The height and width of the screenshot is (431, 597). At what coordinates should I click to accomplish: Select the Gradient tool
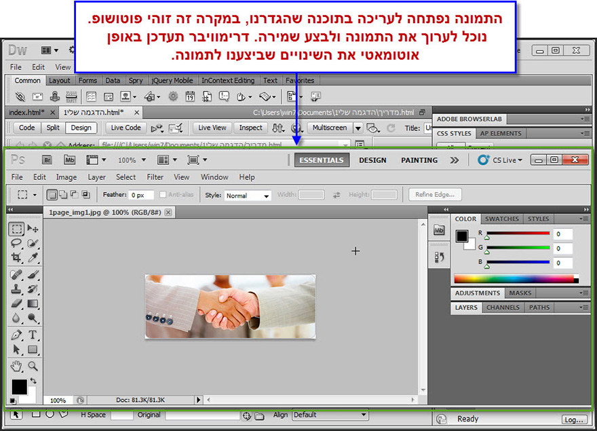click(x=33, y=303)
